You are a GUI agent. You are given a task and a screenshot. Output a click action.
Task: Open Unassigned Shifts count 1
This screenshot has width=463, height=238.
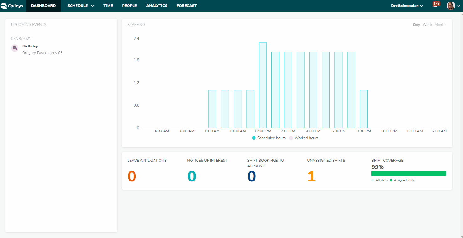[311, 176]
